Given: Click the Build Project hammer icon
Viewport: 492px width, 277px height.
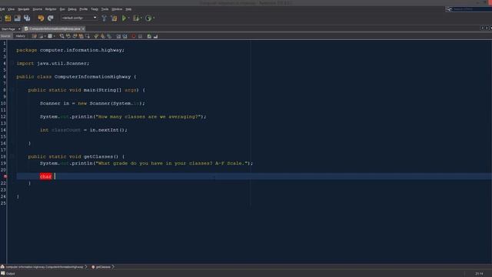Looking at the screenshot, I should pyautogui.click(x=104, y=18).
